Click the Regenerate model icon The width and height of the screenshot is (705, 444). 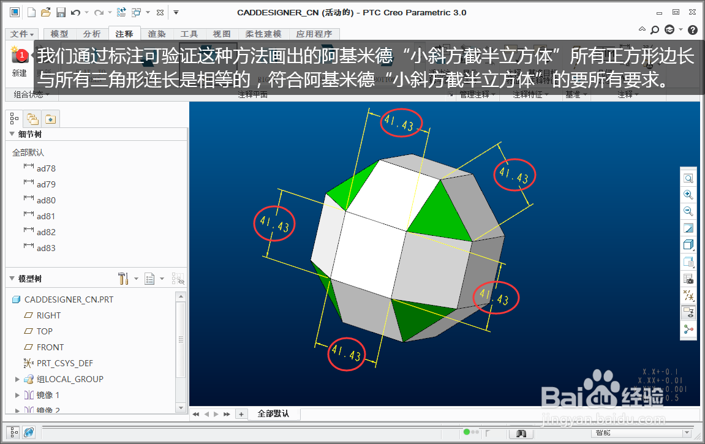[121, 13]
